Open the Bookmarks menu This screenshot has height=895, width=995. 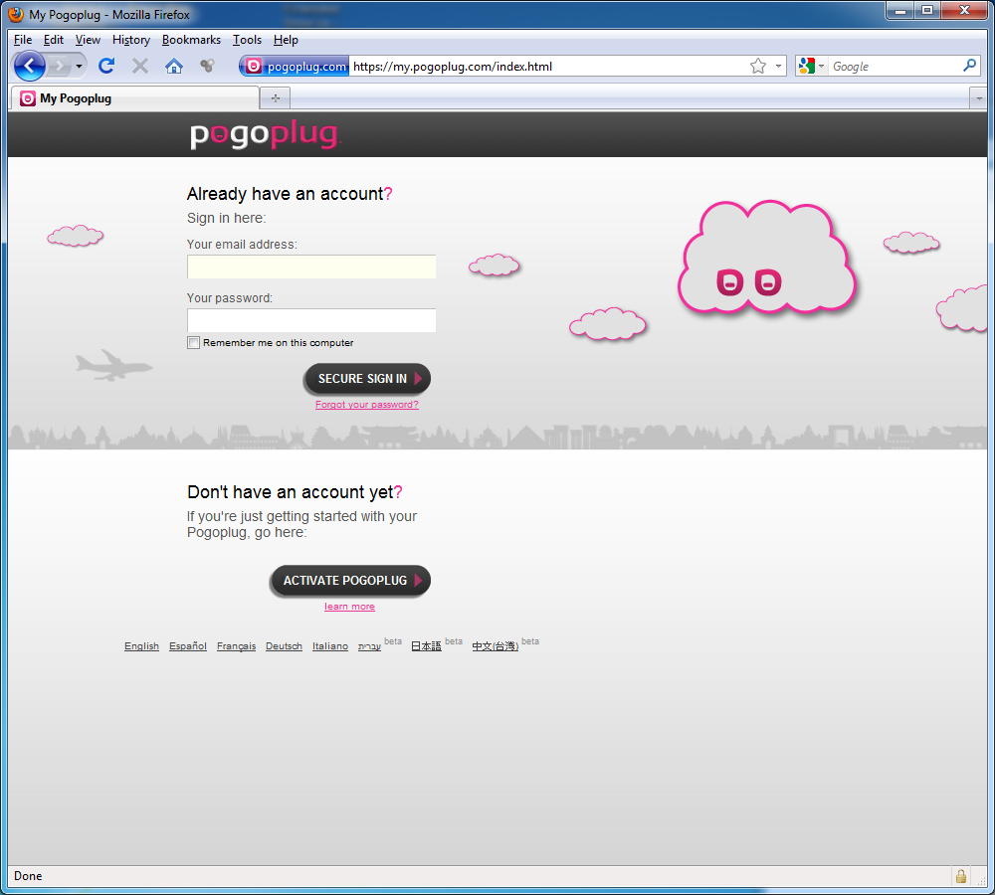click(x=191, y=40)
